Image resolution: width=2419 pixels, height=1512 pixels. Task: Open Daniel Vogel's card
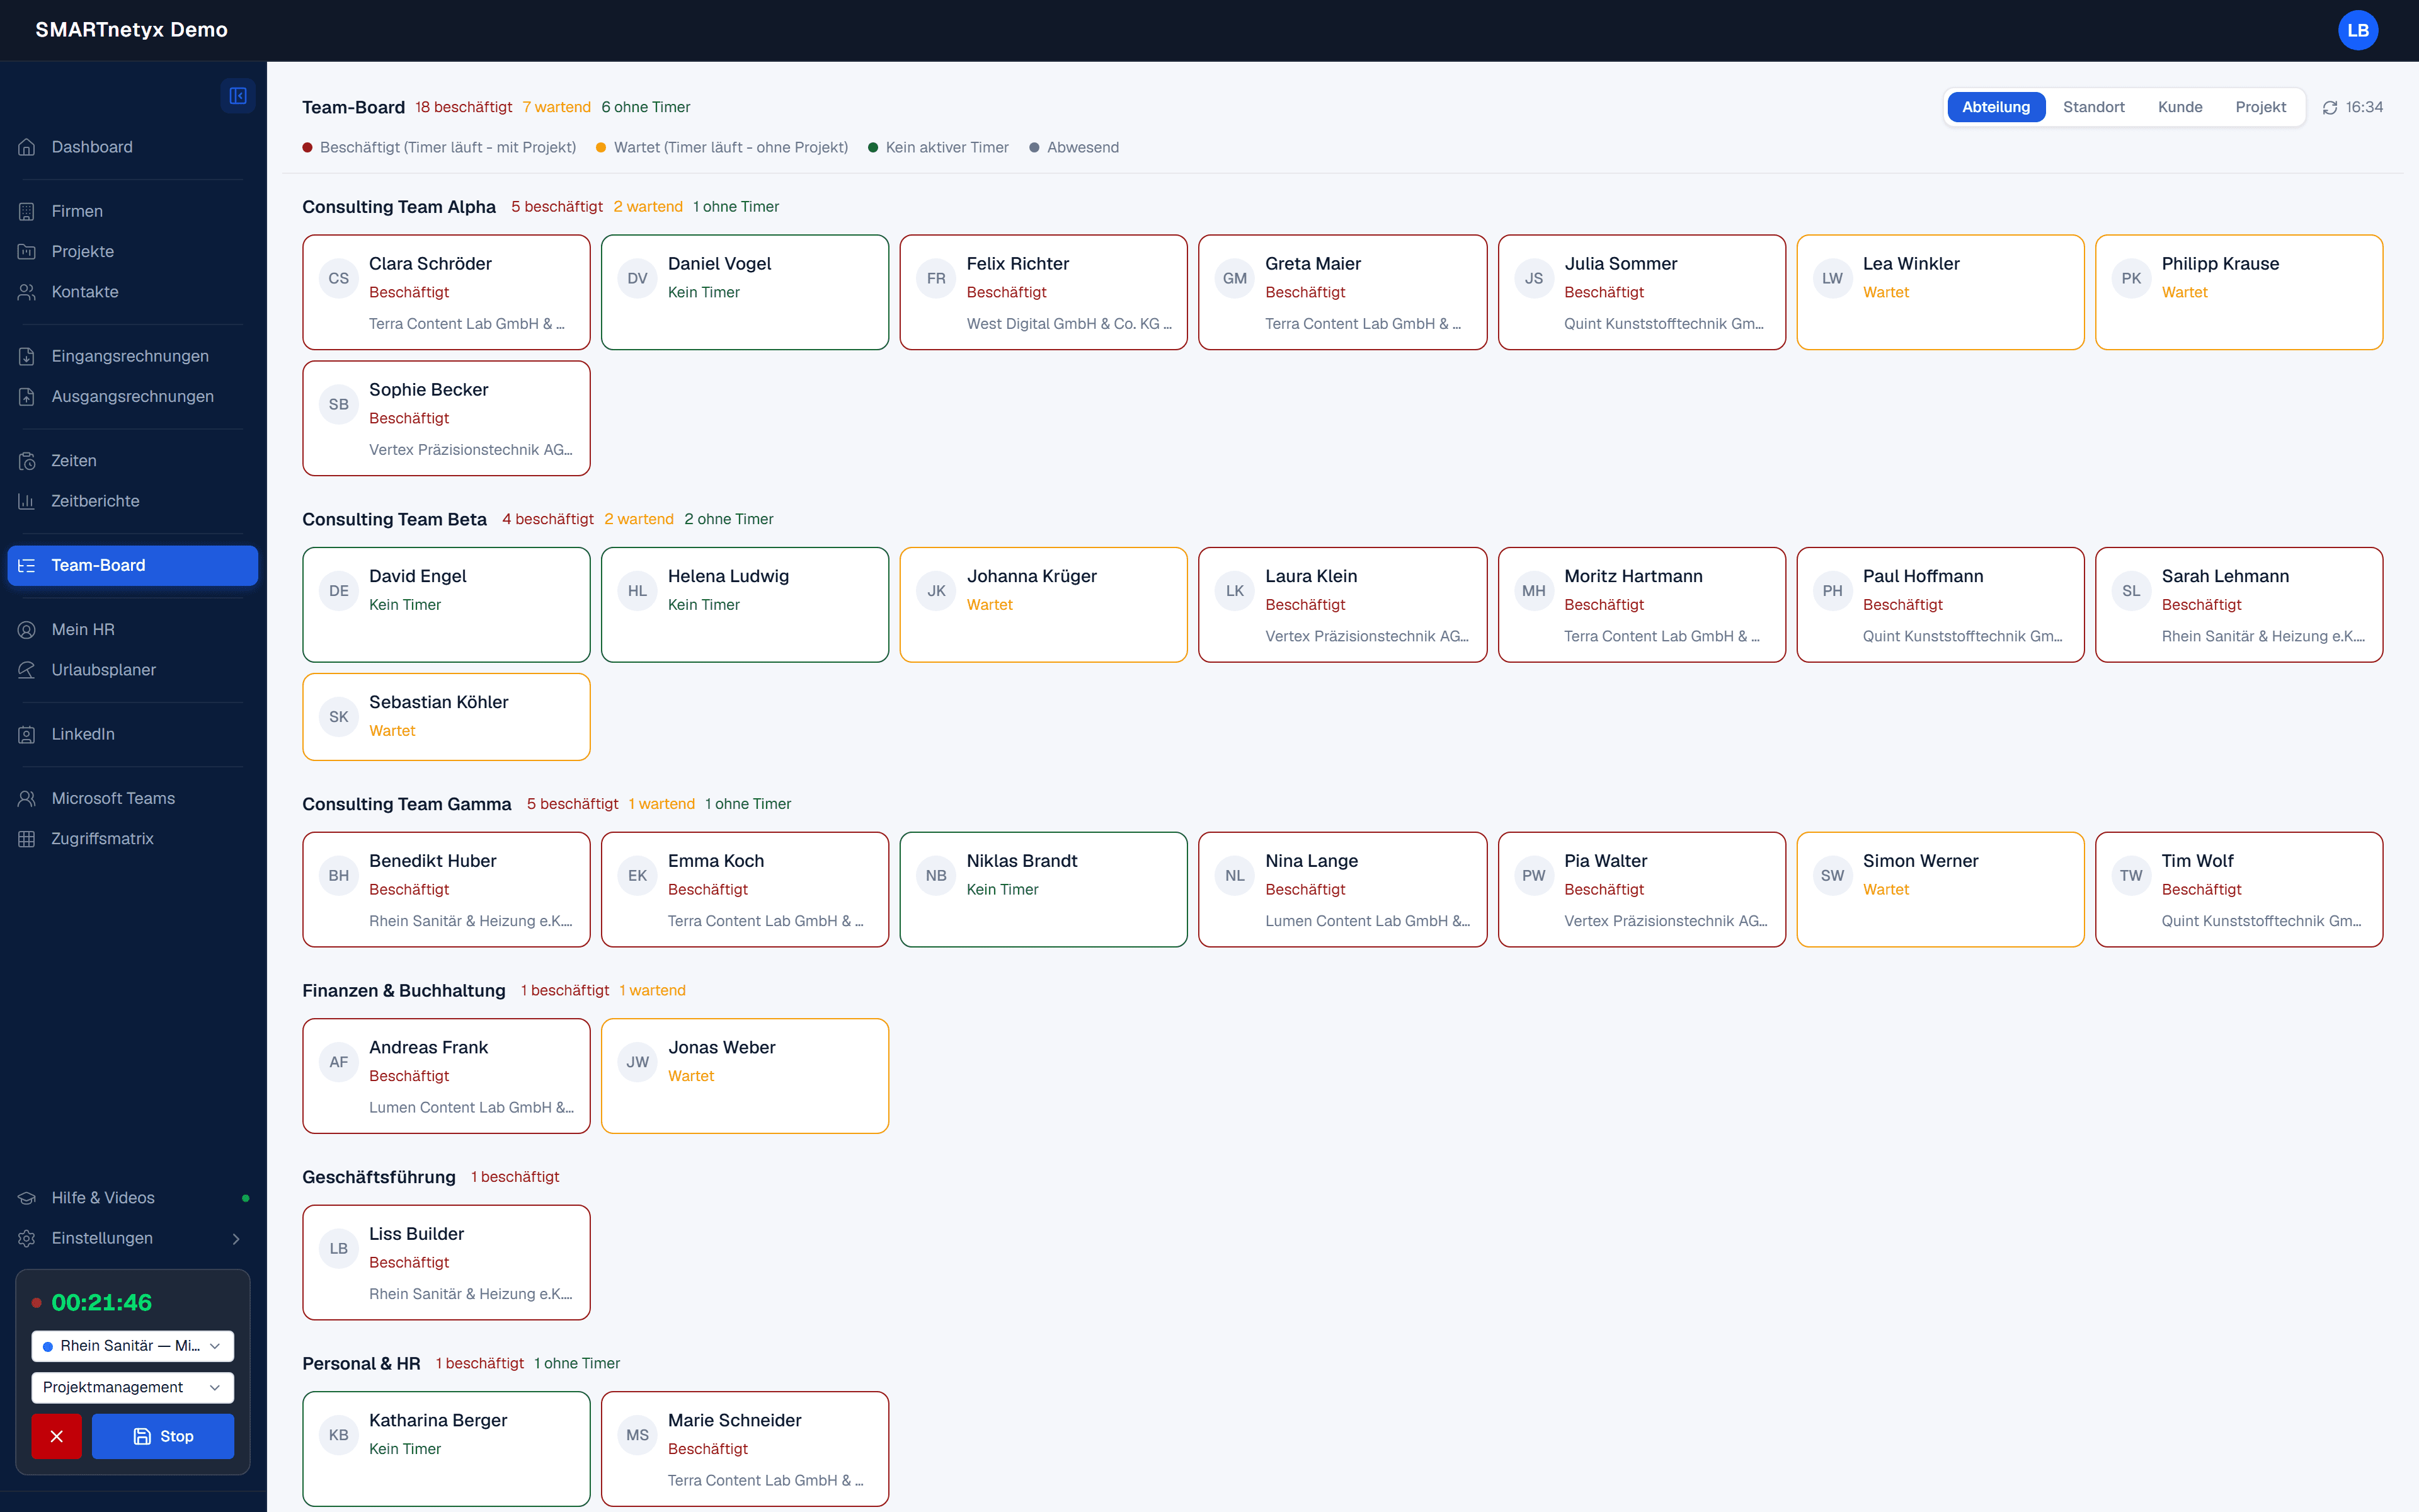coord(745,292)
